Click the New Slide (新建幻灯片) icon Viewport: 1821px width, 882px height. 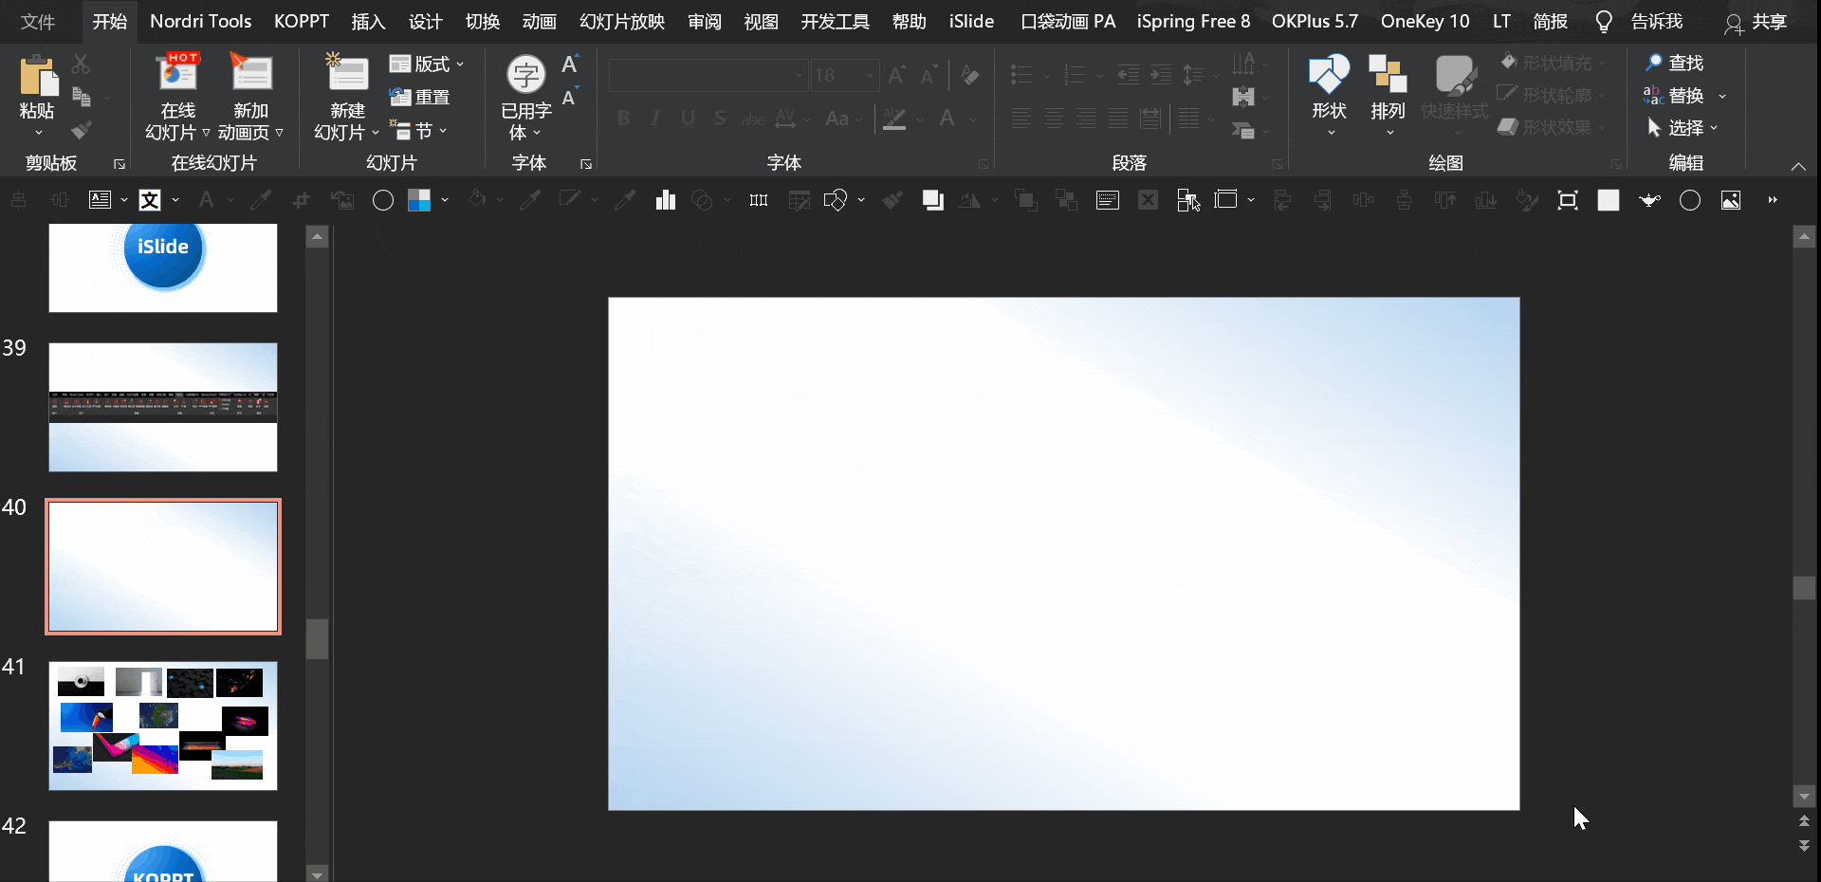click(347, 73)
